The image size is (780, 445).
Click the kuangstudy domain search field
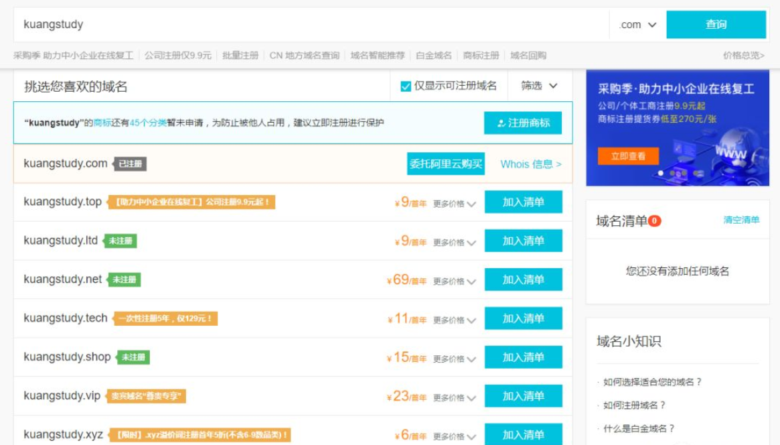308,25
